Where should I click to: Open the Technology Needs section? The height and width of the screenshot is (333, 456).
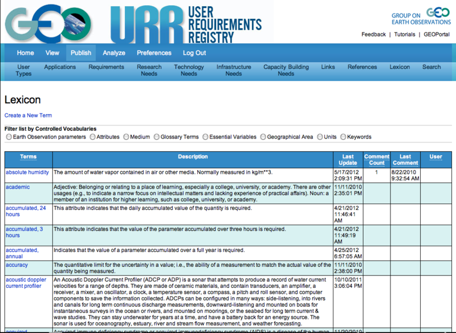(x=189, y=70)
